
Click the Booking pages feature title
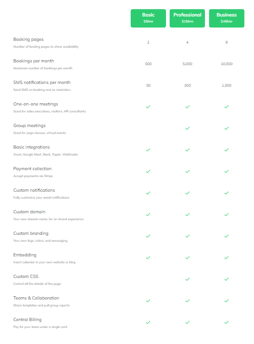click(x=28, y=39)
